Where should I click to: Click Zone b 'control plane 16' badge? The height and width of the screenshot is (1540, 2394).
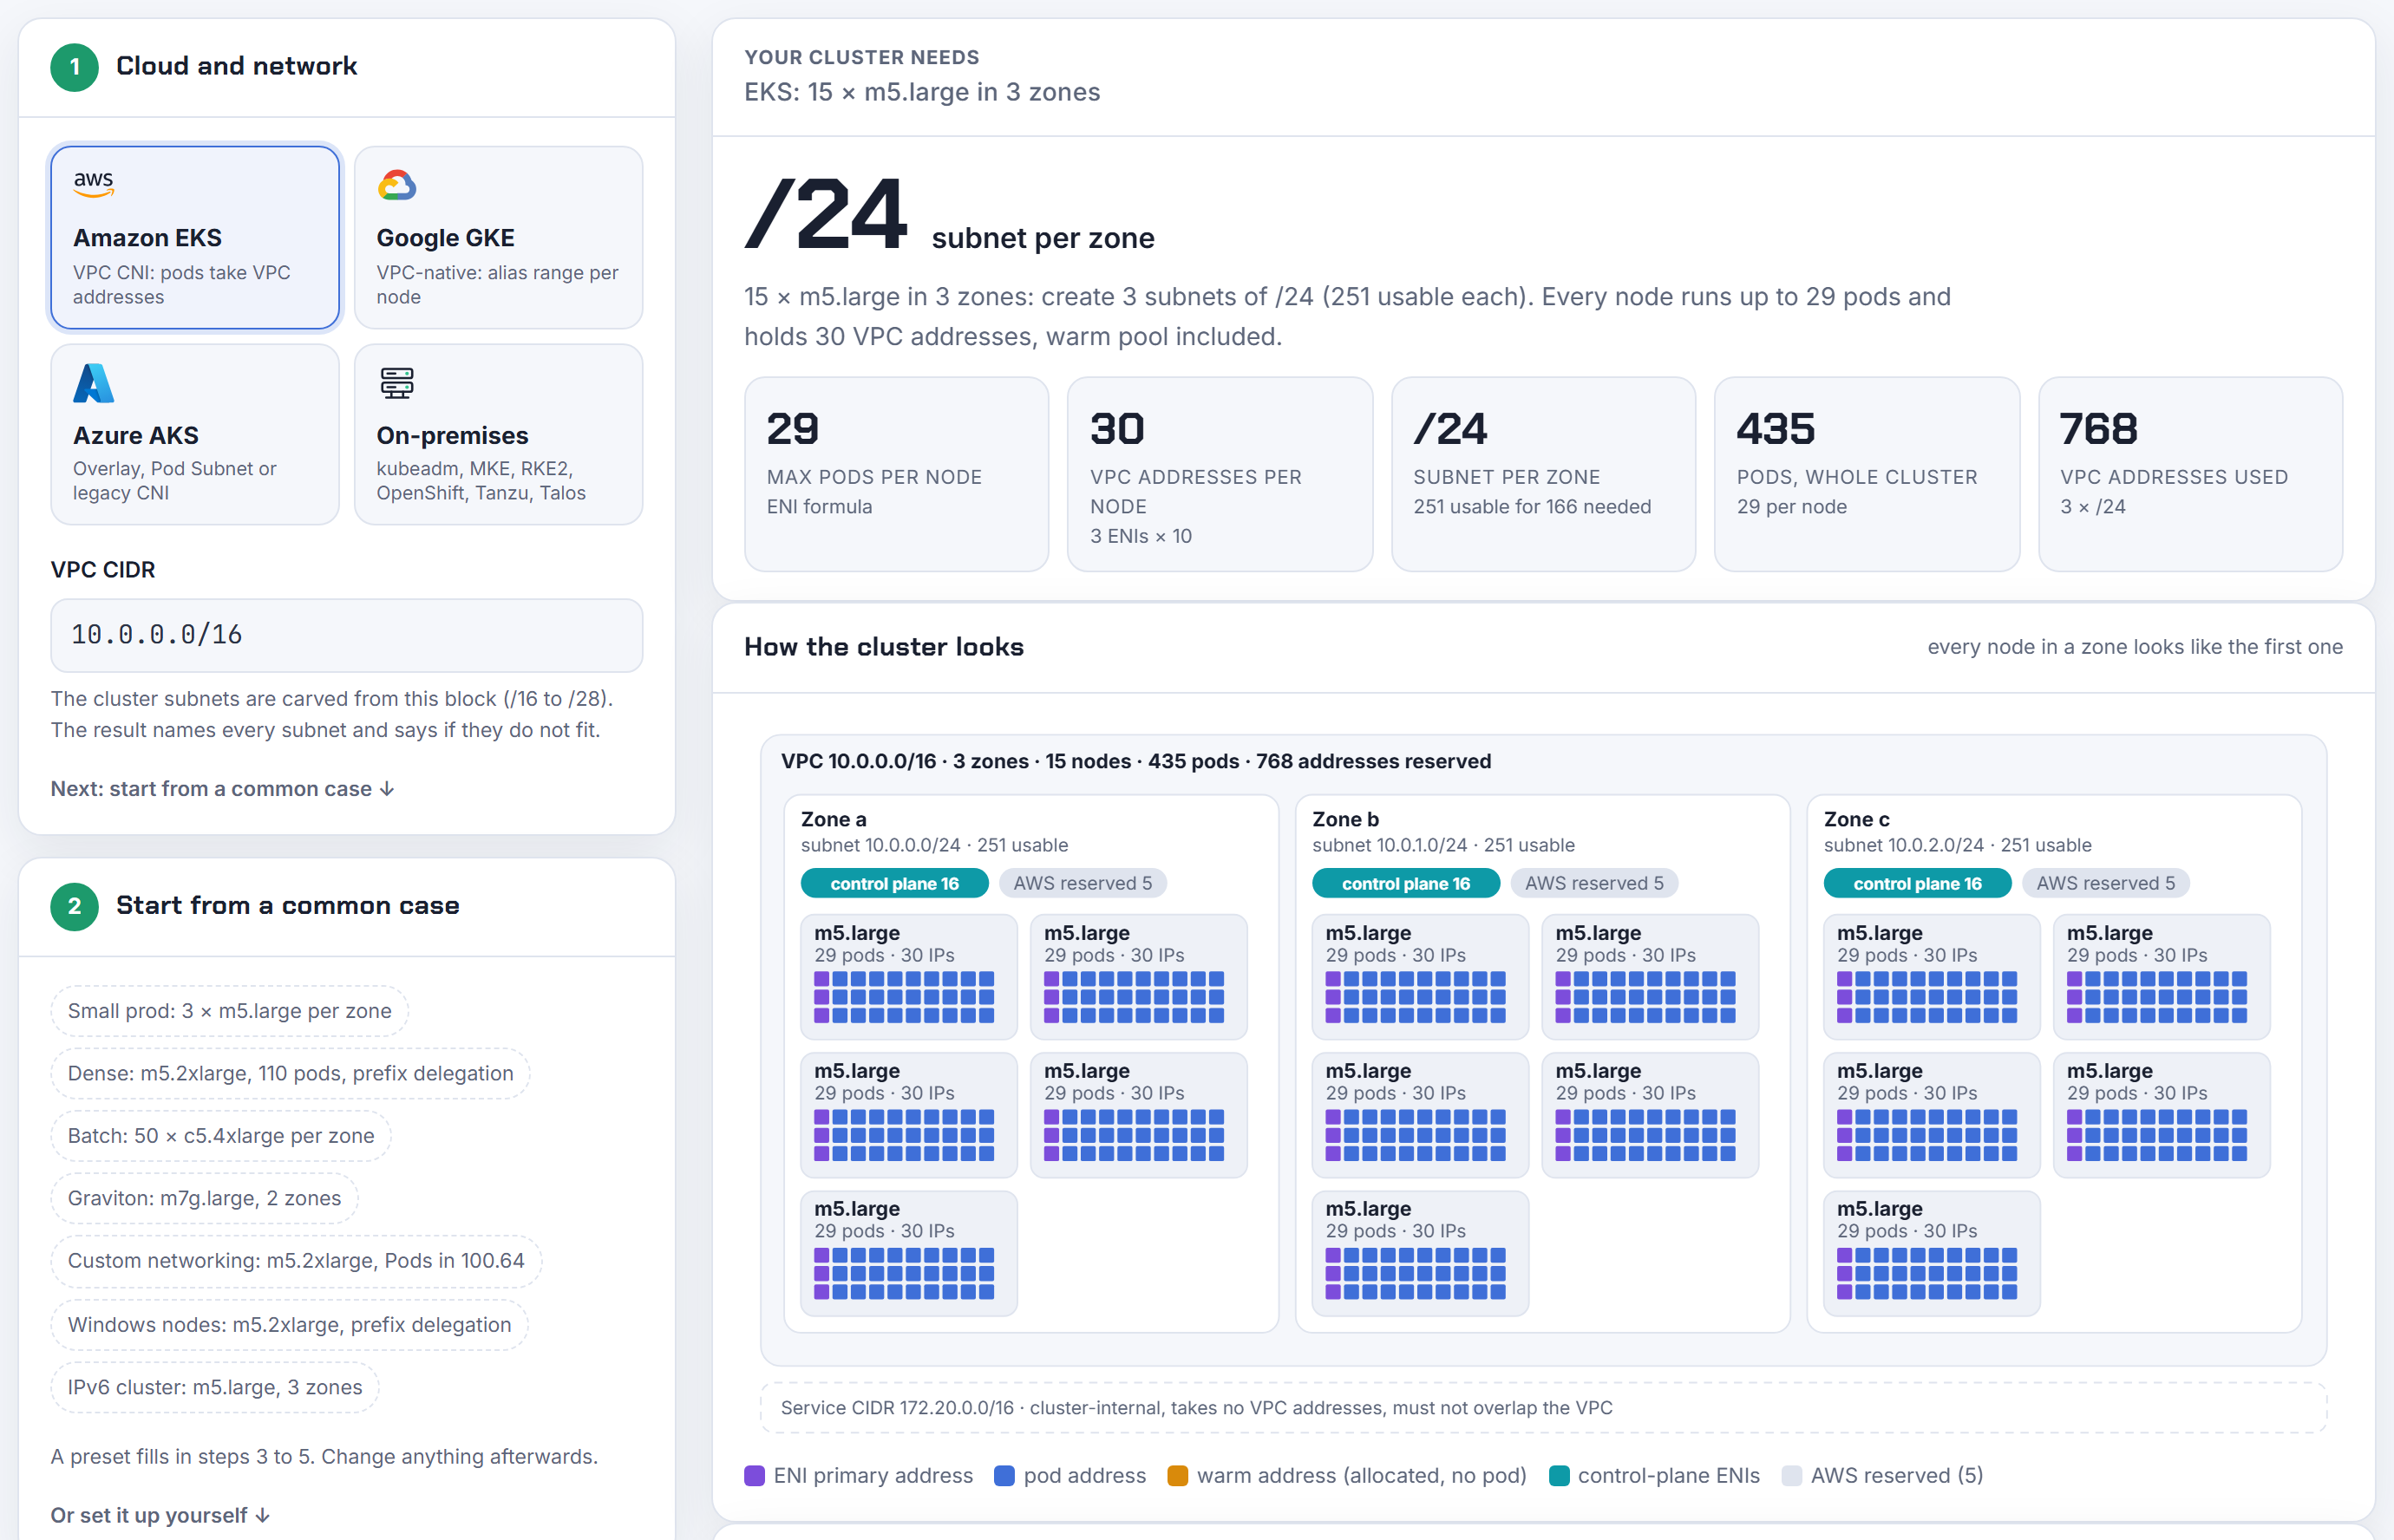tap(1406, 884)
